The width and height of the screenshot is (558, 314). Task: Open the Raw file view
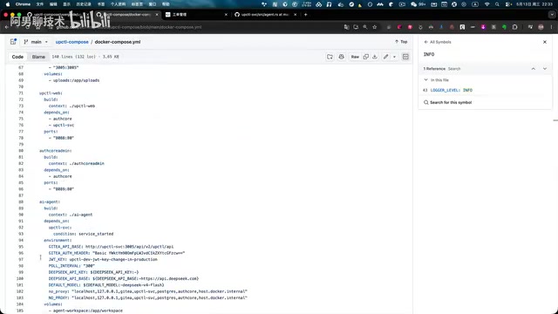[355, 57]
